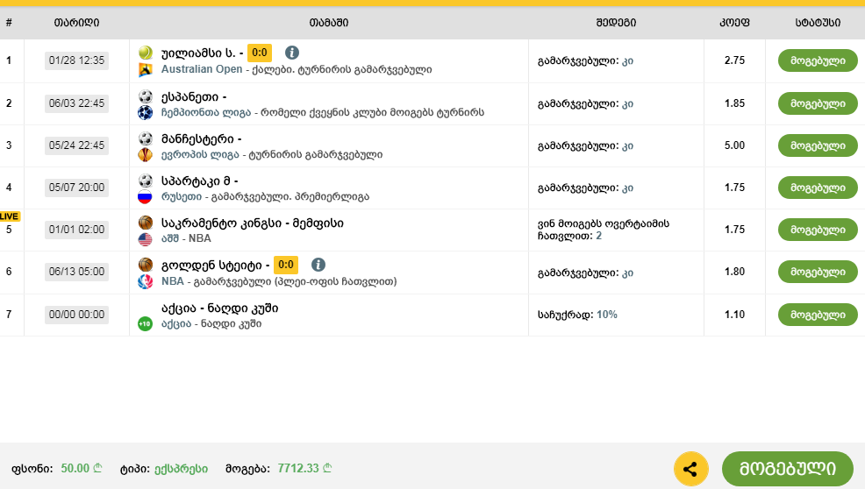This screenshot has height=489, width=865.
Task: Click სტატუსი column header
Action: [818, 23]
